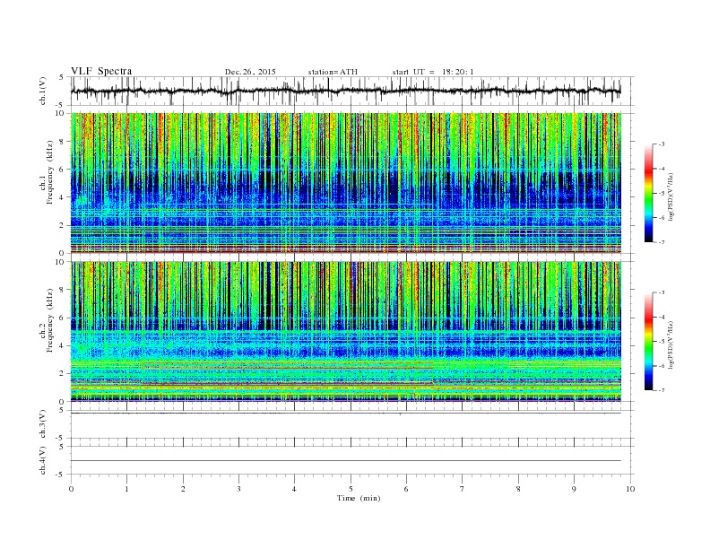Click the flat trace line in ch.4 panel

(345, 461)
